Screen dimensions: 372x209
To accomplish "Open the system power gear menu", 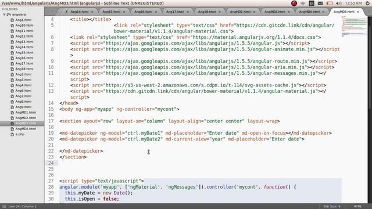I will tap(367, 3).
